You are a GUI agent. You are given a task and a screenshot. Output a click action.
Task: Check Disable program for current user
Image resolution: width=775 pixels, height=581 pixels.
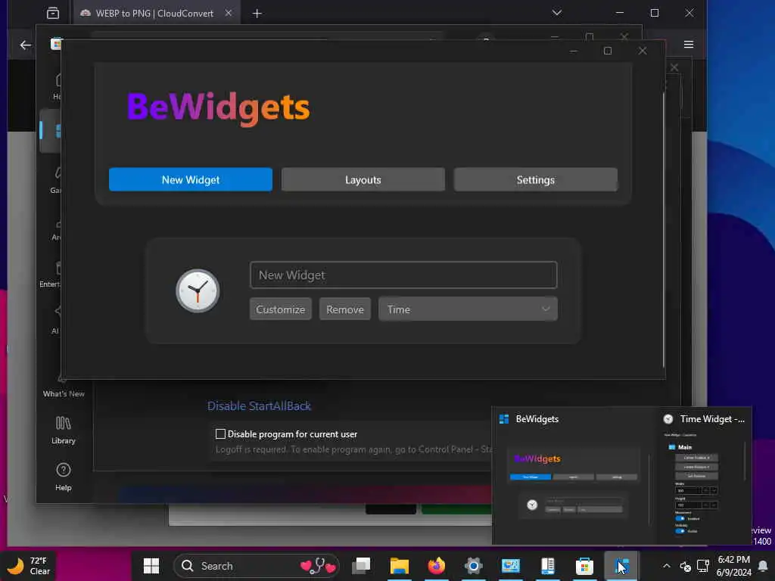220,433
